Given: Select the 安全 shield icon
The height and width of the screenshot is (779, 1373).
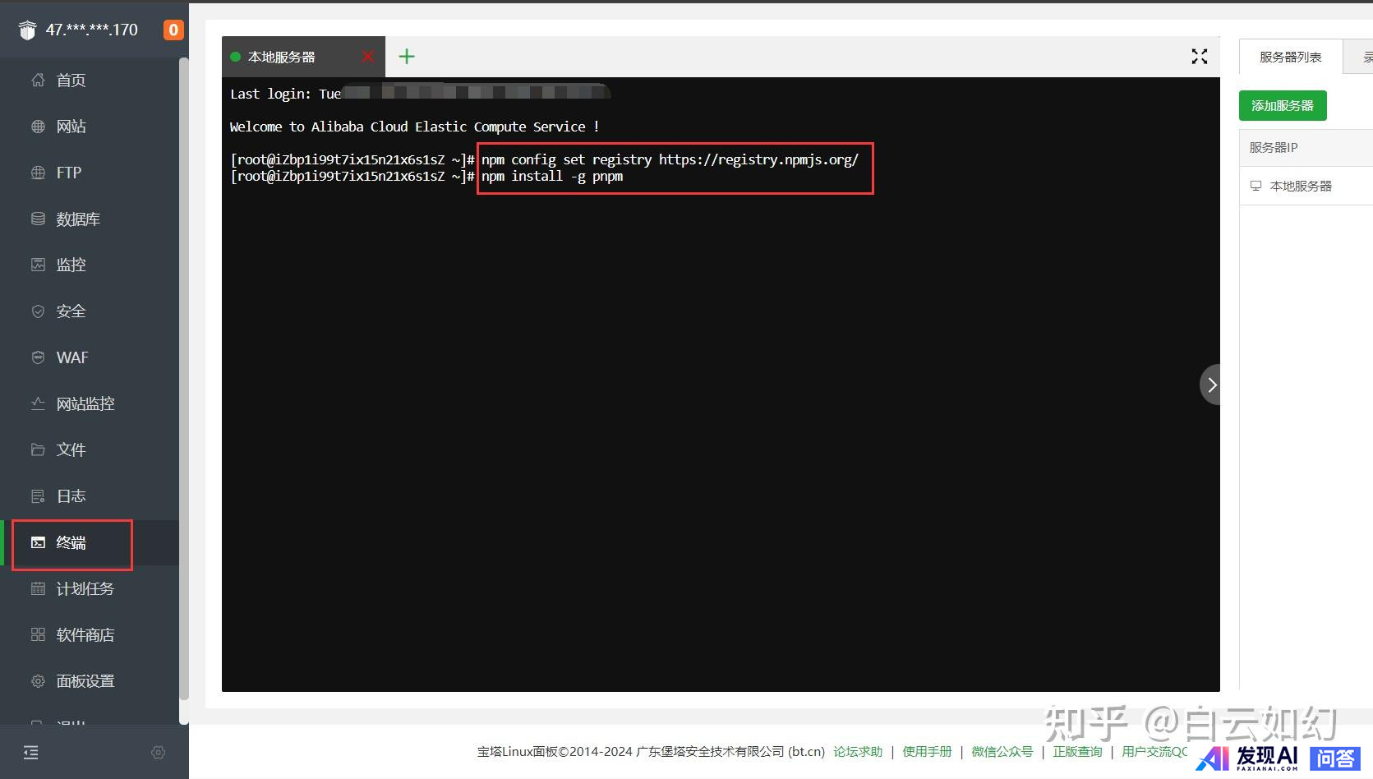Looking at the screenshot, I should pyautogui.click(x=38, y=311).
